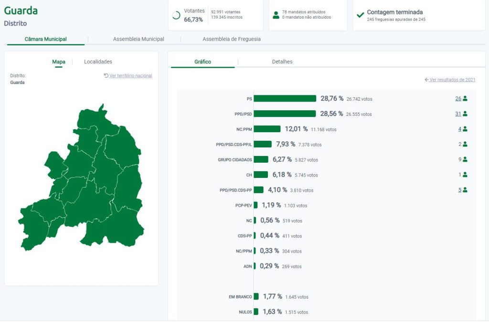
Task: Click the mandate icon in NC.PPM row
Action: click(x=465, y=129)
